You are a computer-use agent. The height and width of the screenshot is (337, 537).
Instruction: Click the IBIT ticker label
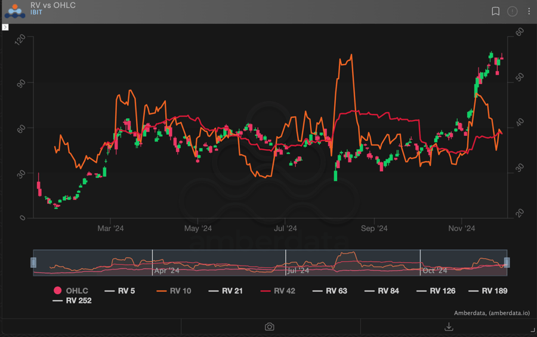36,13
